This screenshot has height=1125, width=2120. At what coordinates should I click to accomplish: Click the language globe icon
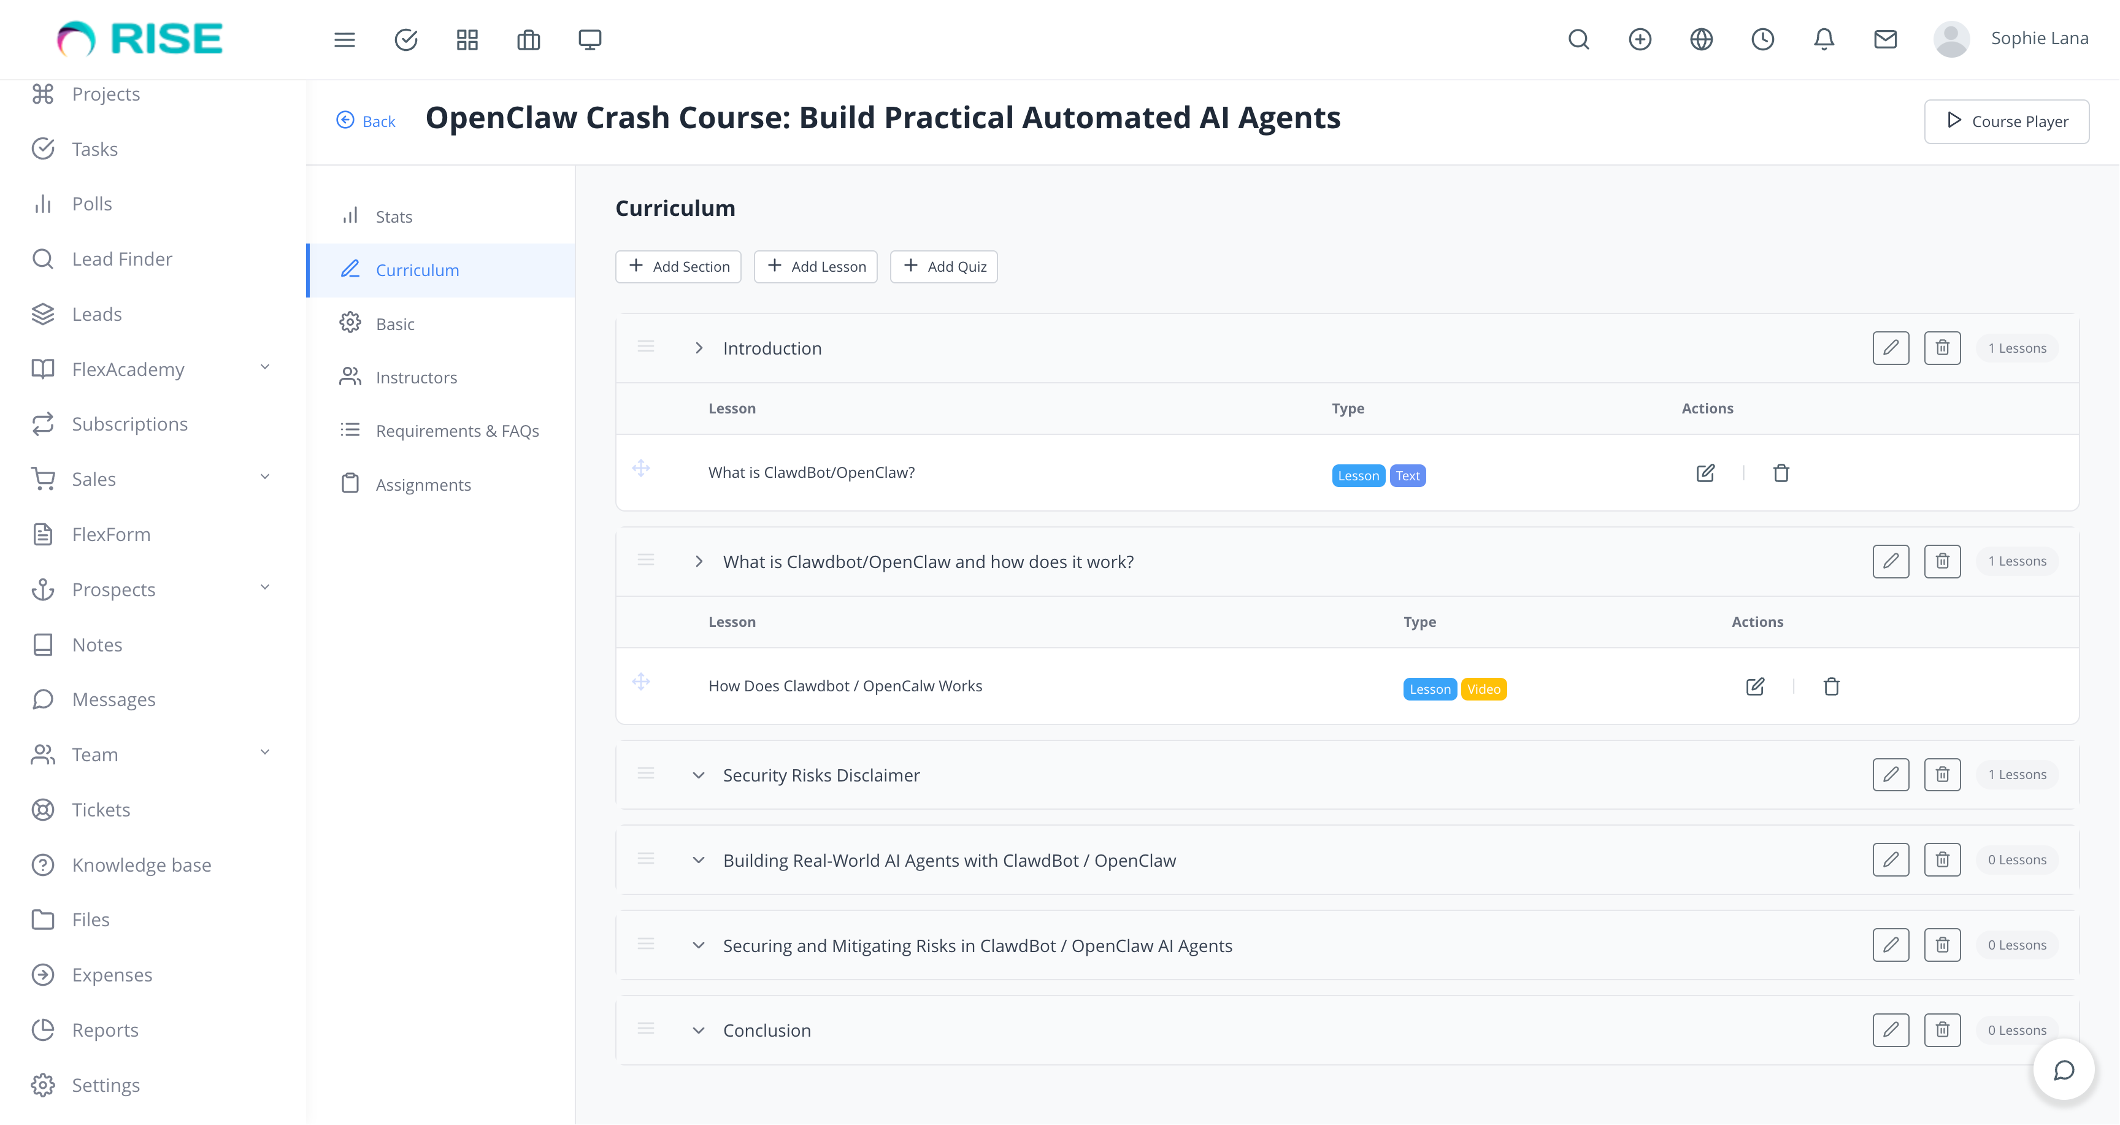pos(1701,39)
